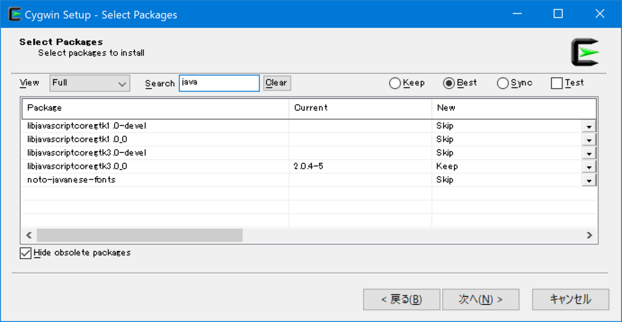
Task: Click the 次へ(N) next button
Action: pyautogui.click(x=481, y=300)
